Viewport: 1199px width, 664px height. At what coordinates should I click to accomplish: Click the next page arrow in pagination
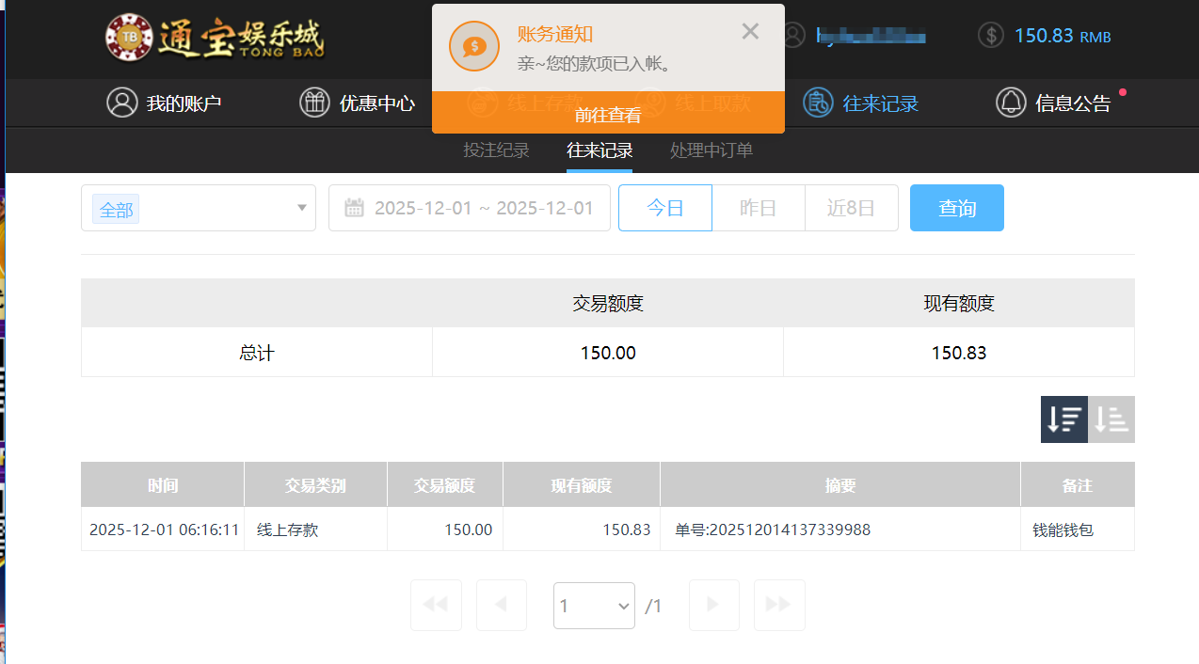[713, 605]
